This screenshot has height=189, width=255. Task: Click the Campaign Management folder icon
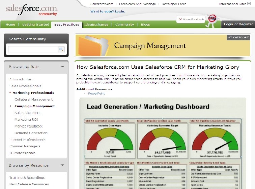[93, 46]
